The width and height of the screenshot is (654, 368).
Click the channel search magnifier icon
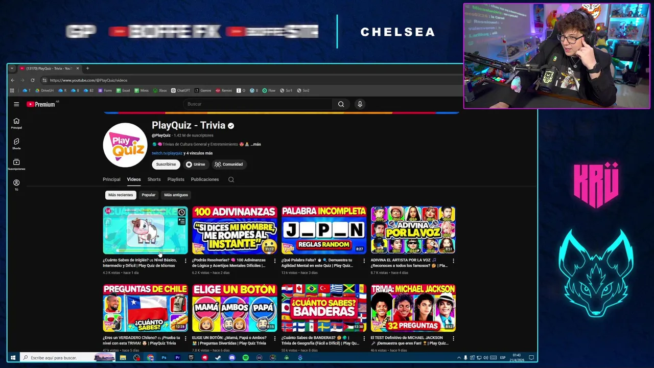(x=231, y=179)
